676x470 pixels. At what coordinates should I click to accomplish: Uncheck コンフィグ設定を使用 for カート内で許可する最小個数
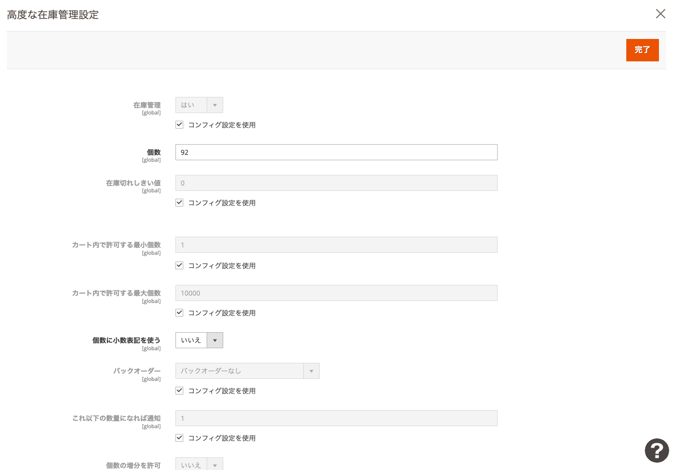point(179,265)
